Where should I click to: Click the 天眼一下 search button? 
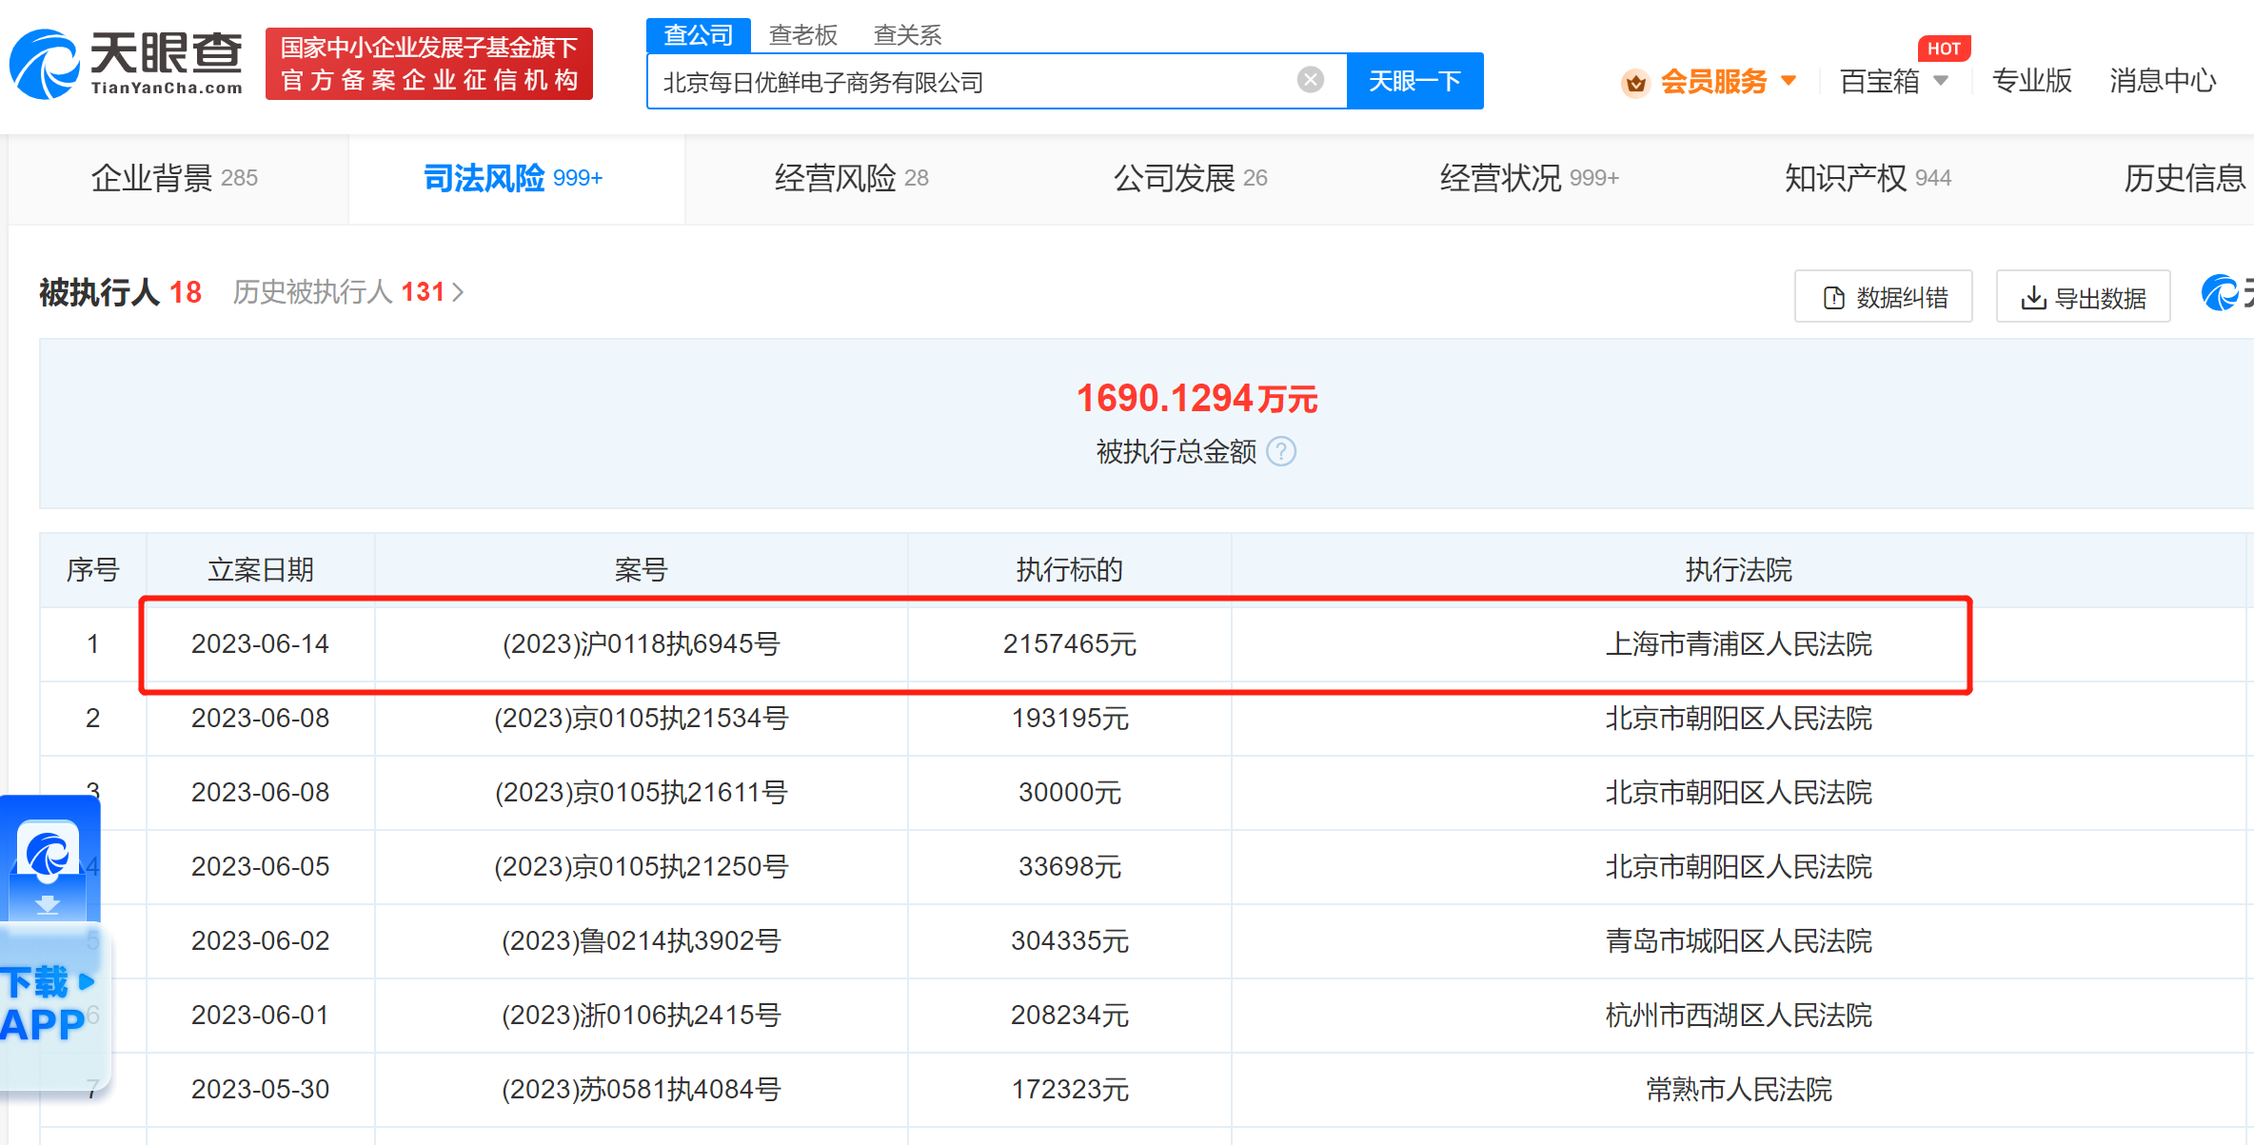(x=1414, y=81)
